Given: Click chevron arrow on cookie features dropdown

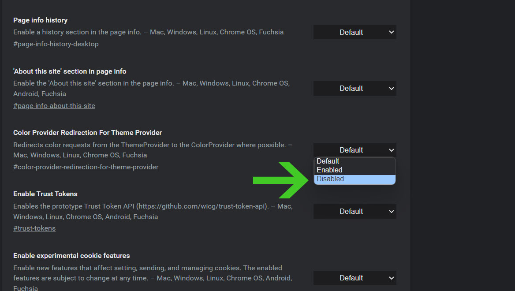Looking at the screenshot, I should (x=391, y=278).
